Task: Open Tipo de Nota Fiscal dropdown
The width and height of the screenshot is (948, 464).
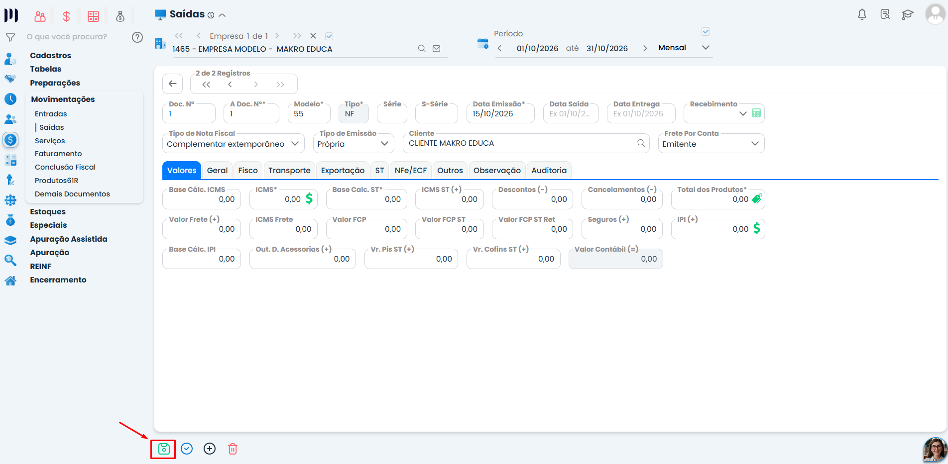Action: coord(234,144)
